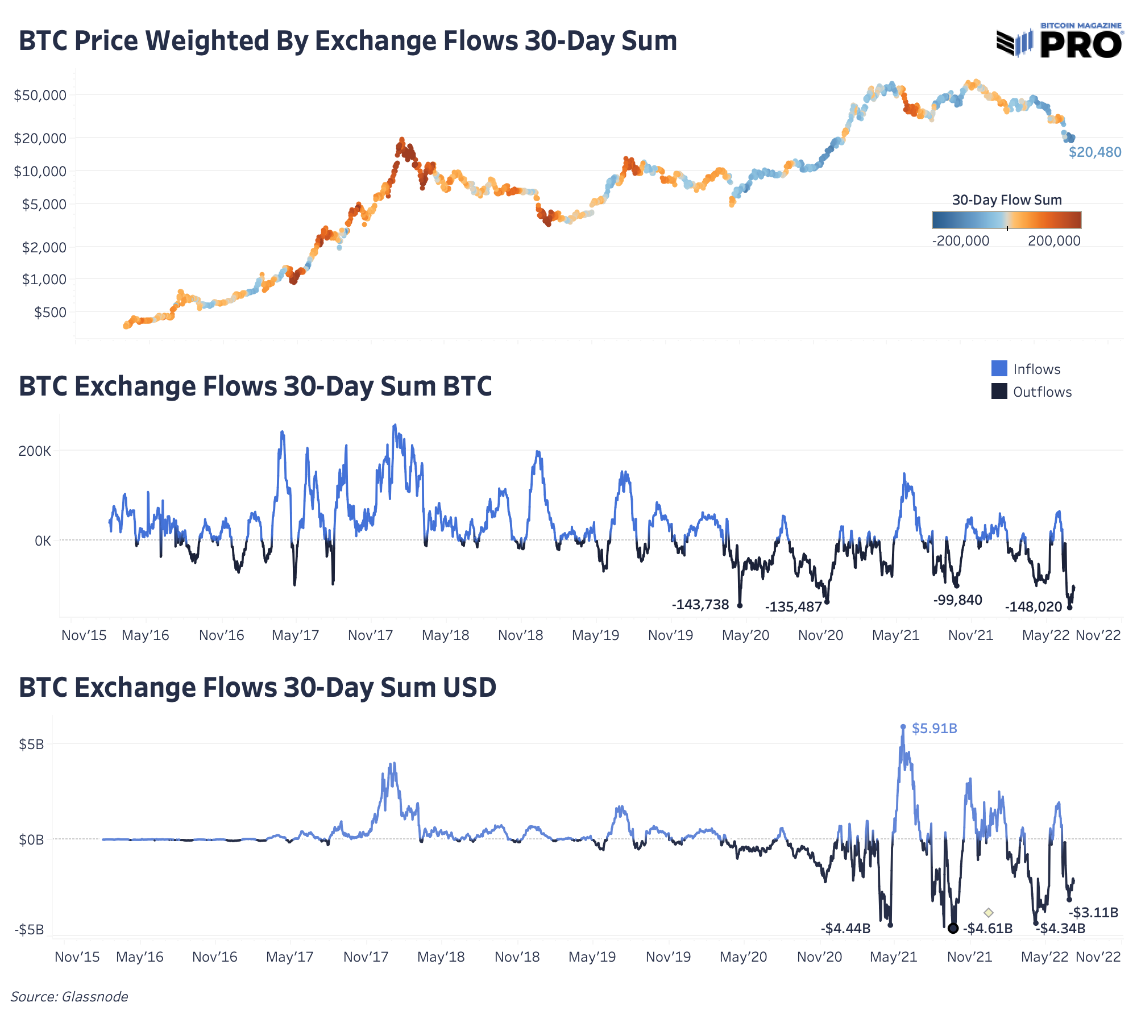The height and width of the screenshot is (1023, 1137).
Task: Click the $5.91B peak data point dot
Action: point(903,727)
